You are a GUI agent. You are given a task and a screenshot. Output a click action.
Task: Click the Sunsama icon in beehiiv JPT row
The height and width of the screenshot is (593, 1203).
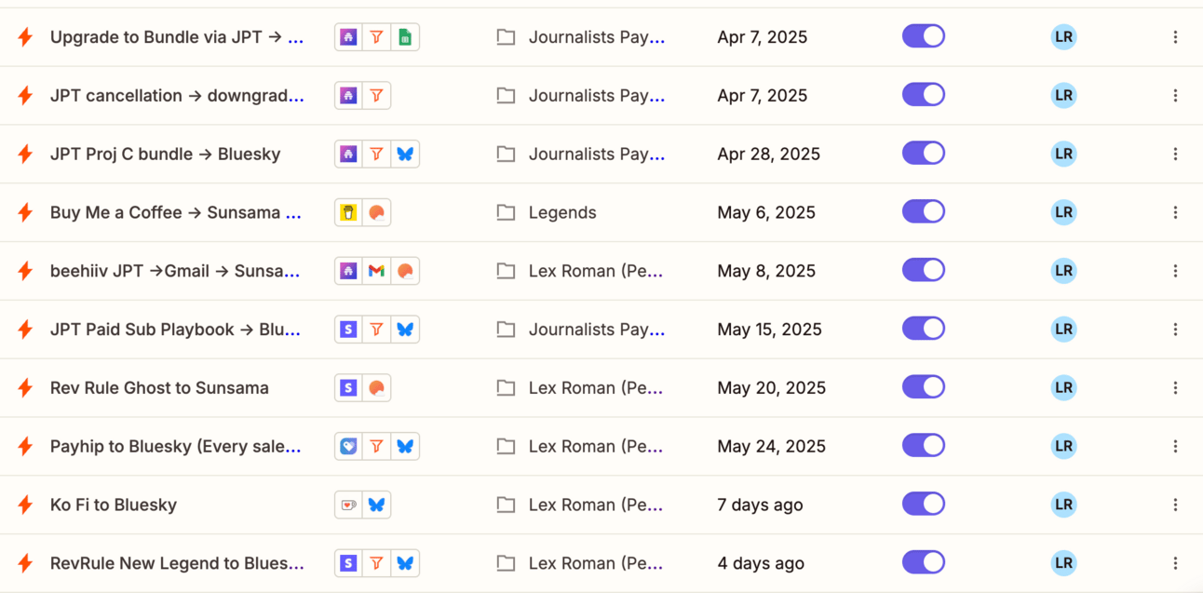[405, 271]
